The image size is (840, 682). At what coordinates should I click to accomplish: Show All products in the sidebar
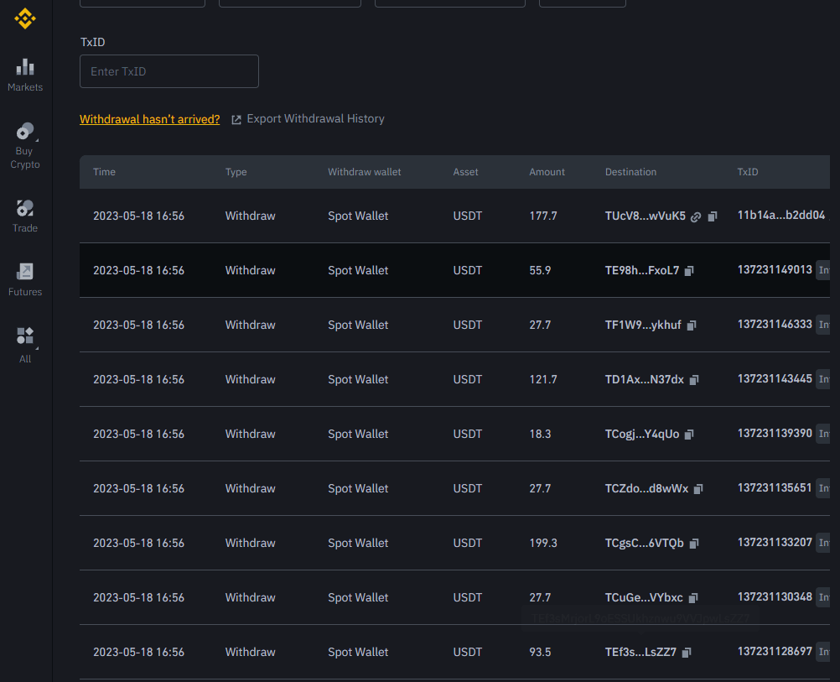point(24,346)
